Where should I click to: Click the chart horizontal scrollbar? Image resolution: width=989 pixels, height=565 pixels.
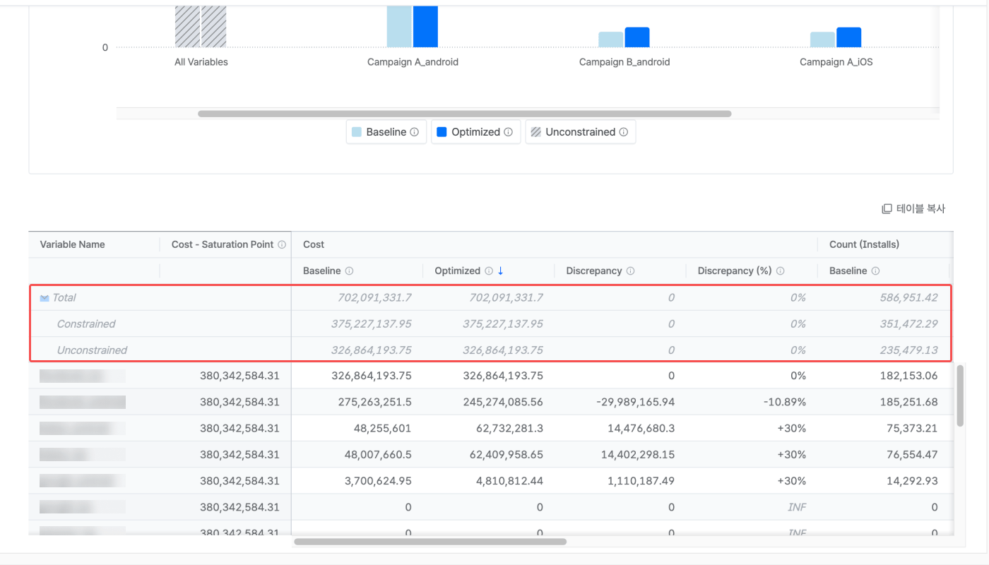(464, 114)
